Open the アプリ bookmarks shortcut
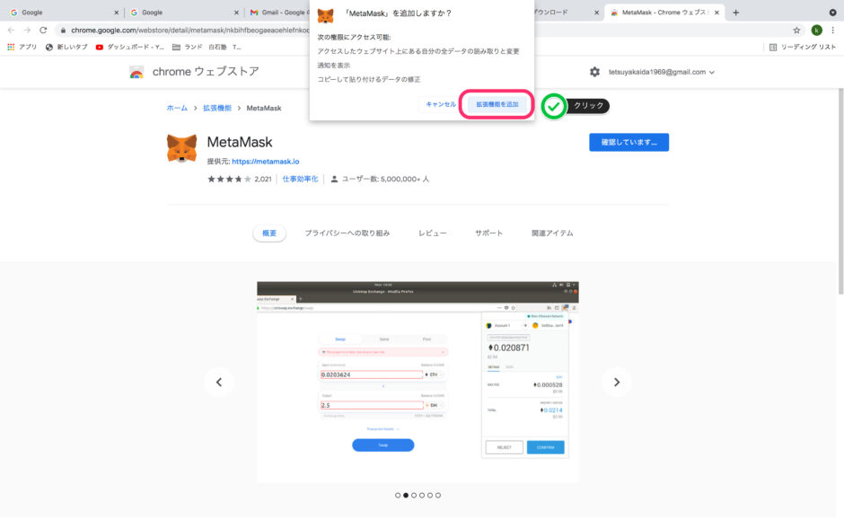The height and width of the screenshot is (528, 844). [22, 47]
